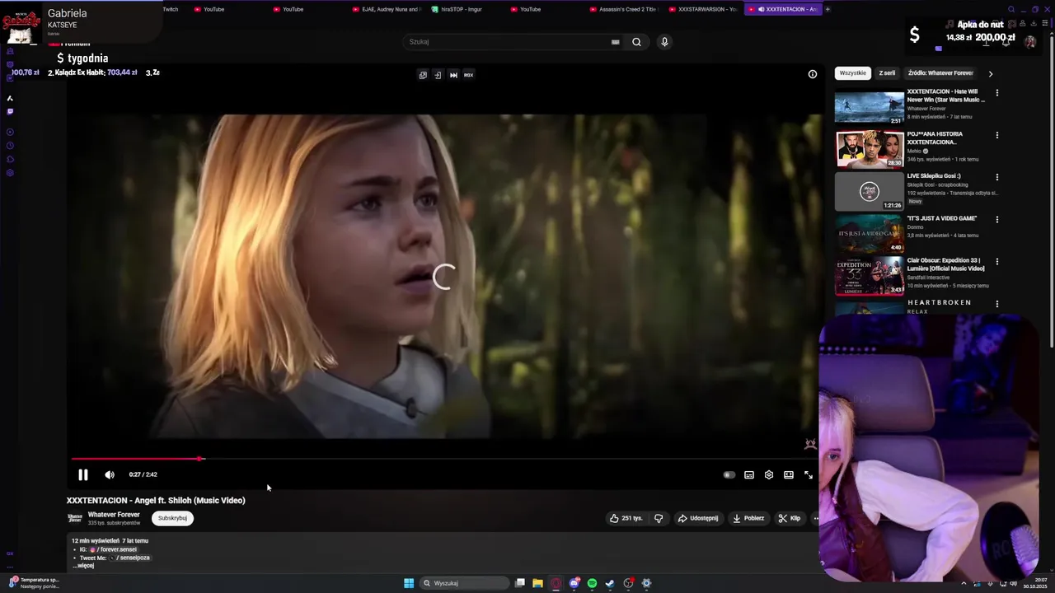Viewport: 1055px width, 593px height.
Task: Open the weather widget Temperatura
Action: click(x=33, y=582)
